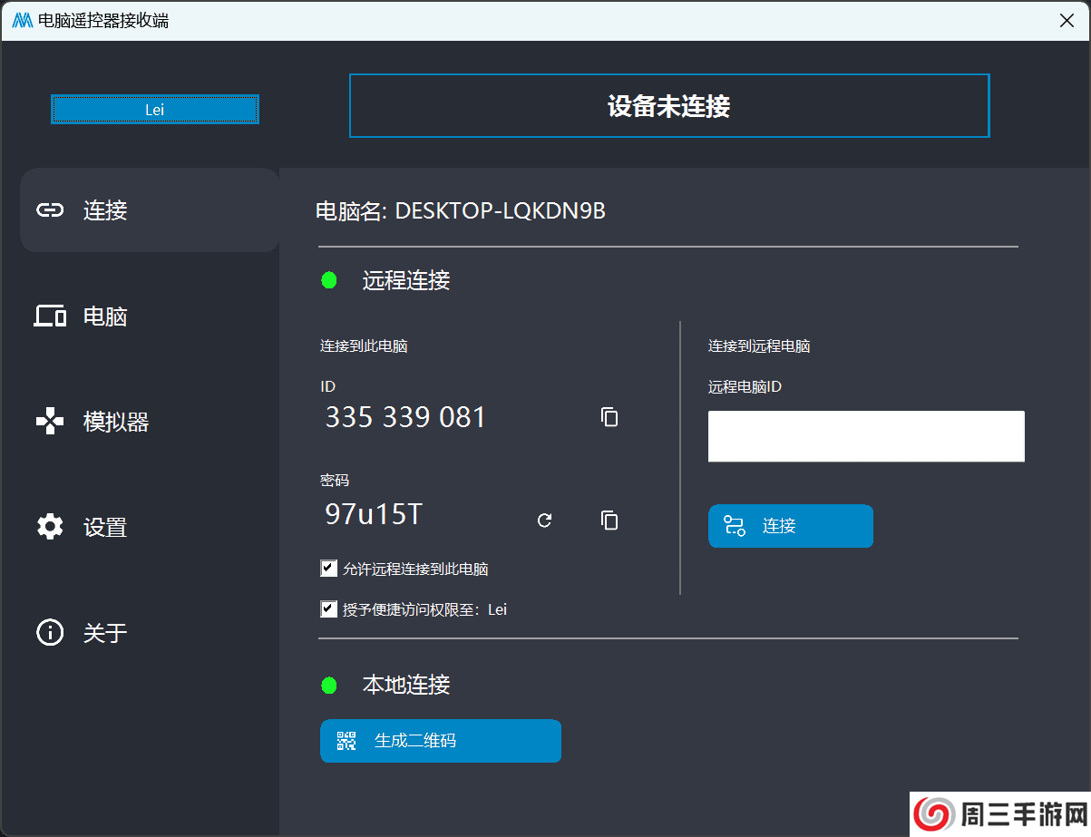Click the green status dot beside 远程连接
Viewport: 1091px width, 837px height.
(329, 281)
